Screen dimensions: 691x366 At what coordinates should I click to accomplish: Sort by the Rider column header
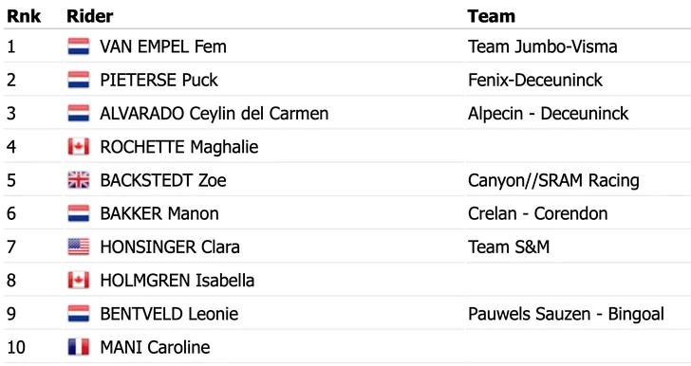[x=90, y=16]
